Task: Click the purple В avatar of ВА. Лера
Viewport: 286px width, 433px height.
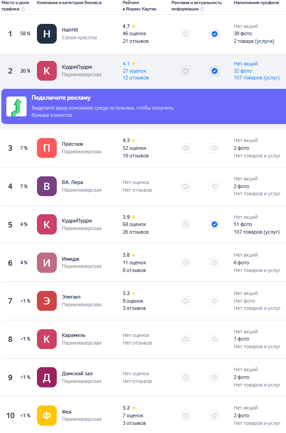Action: pos(46,186)
